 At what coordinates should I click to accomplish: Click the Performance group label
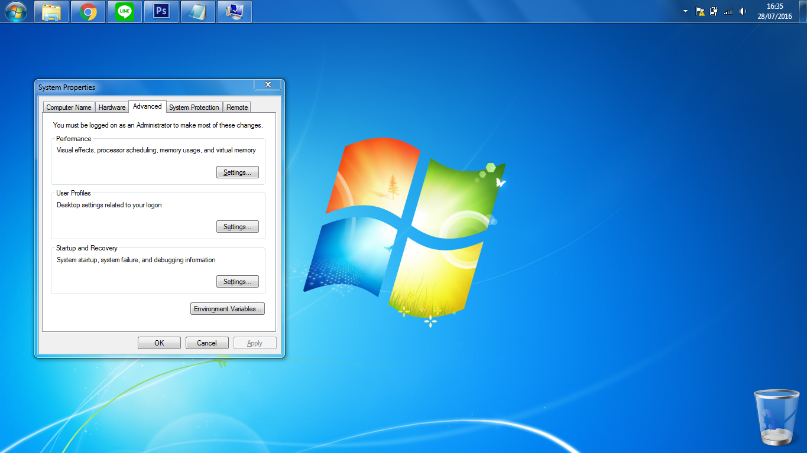point(74,139)
